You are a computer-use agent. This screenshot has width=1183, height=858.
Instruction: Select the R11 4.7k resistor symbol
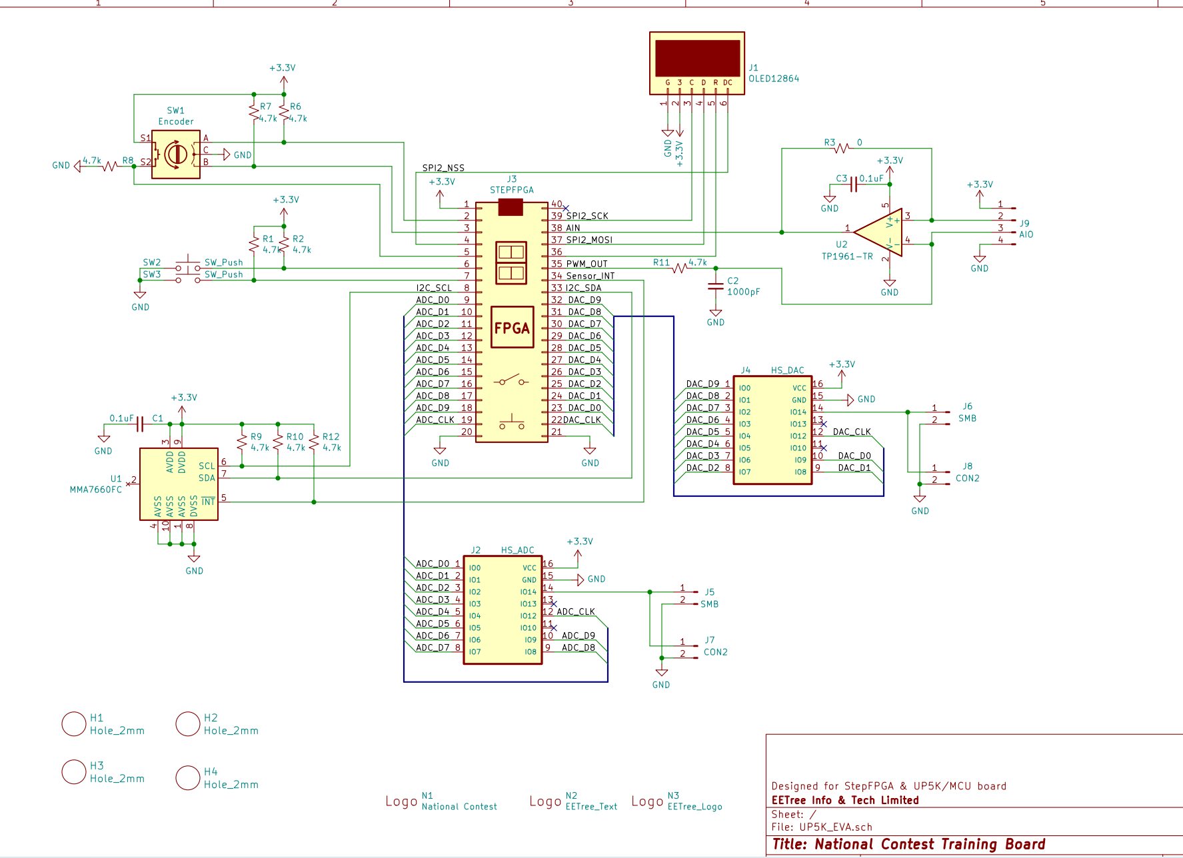tap(679, 268)
